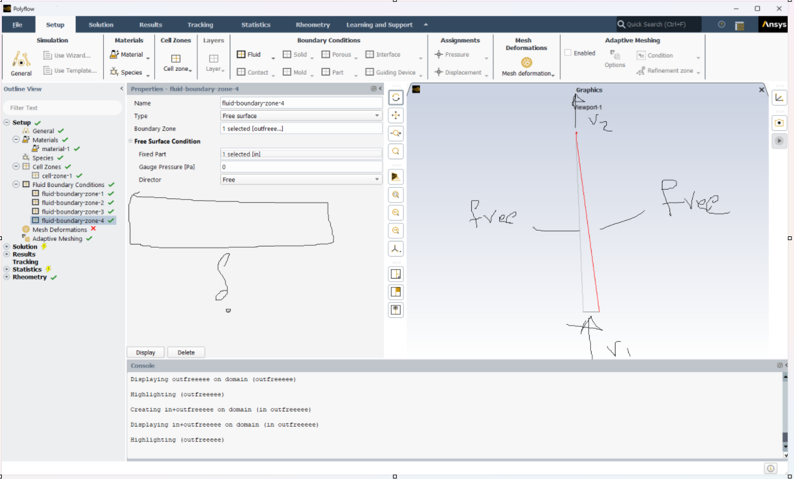
Task: Click the Ansys logo
Action: click(x=773, y=25)
